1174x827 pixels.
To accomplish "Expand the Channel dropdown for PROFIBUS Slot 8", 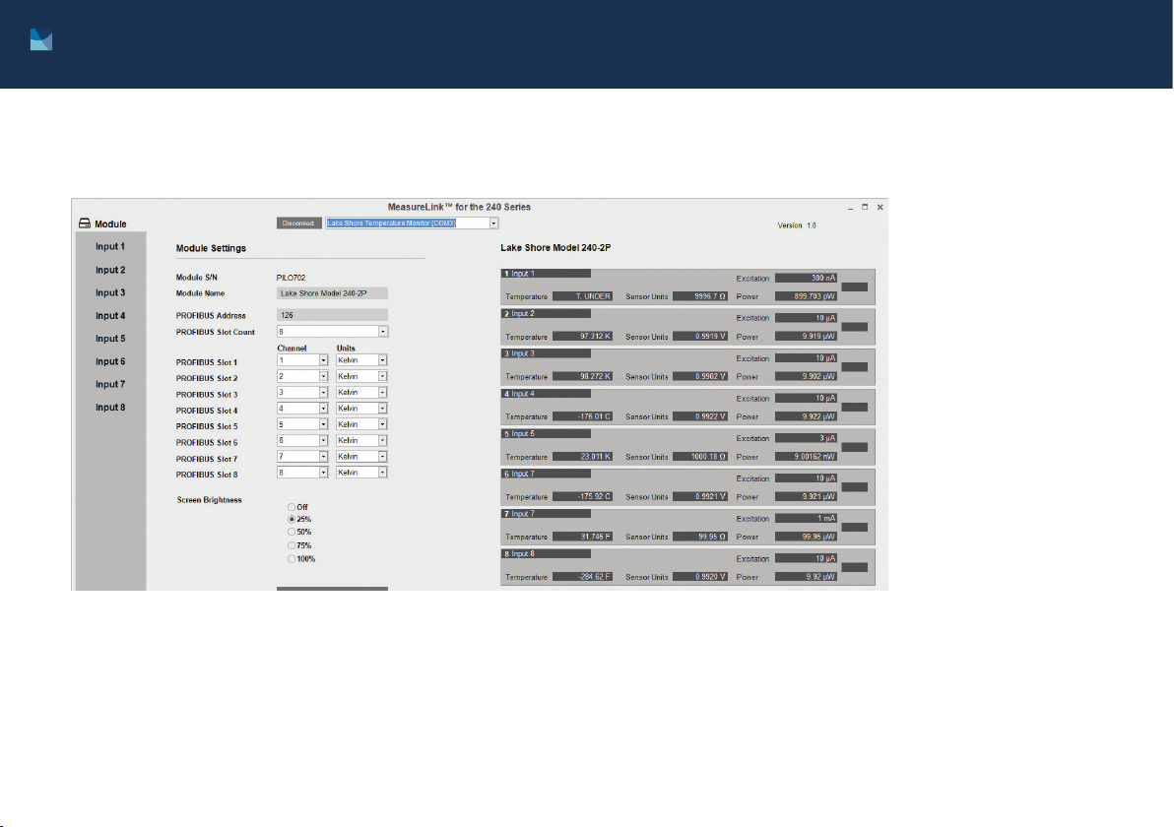I will (323, 473).
